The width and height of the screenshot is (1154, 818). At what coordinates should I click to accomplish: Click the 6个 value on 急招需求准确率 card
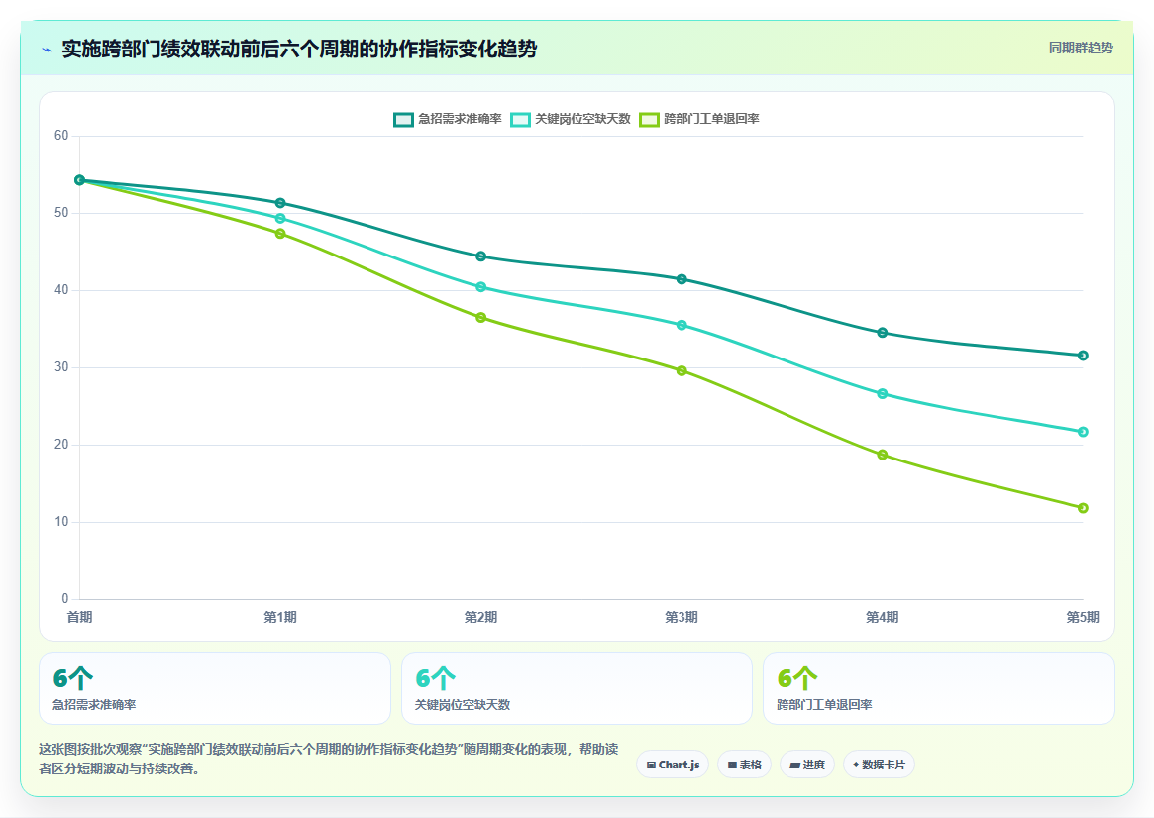click(73, 678)
